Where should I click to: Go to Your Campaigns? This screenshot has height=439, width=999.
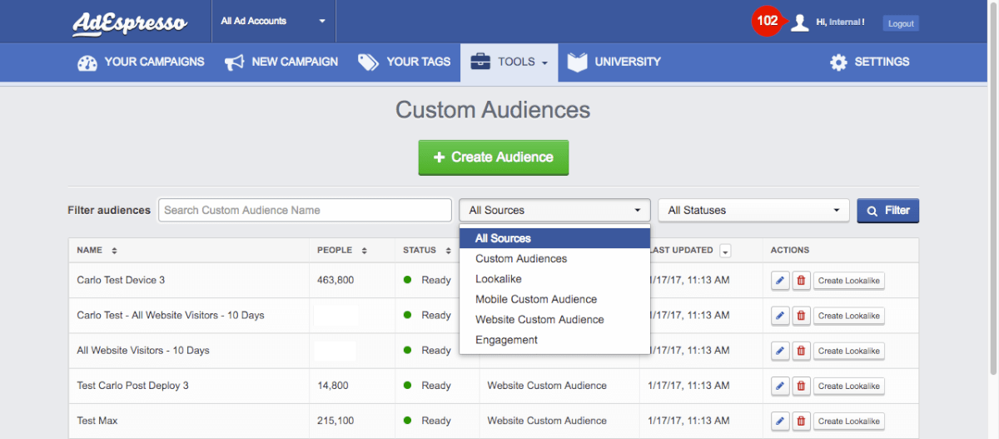[141, 62]
